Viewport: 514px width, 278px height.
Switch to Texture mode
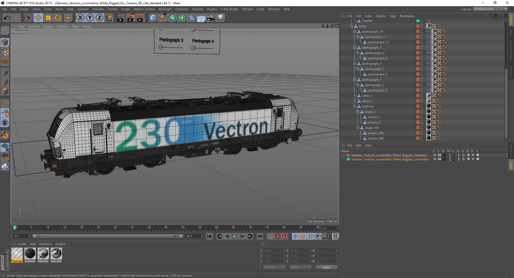pos(5,52)
